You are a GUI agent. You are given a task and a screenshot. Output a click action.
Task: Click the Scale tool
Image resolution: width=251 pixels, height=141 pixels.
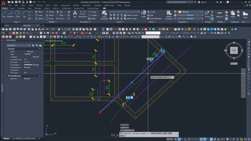pos(49,18)
